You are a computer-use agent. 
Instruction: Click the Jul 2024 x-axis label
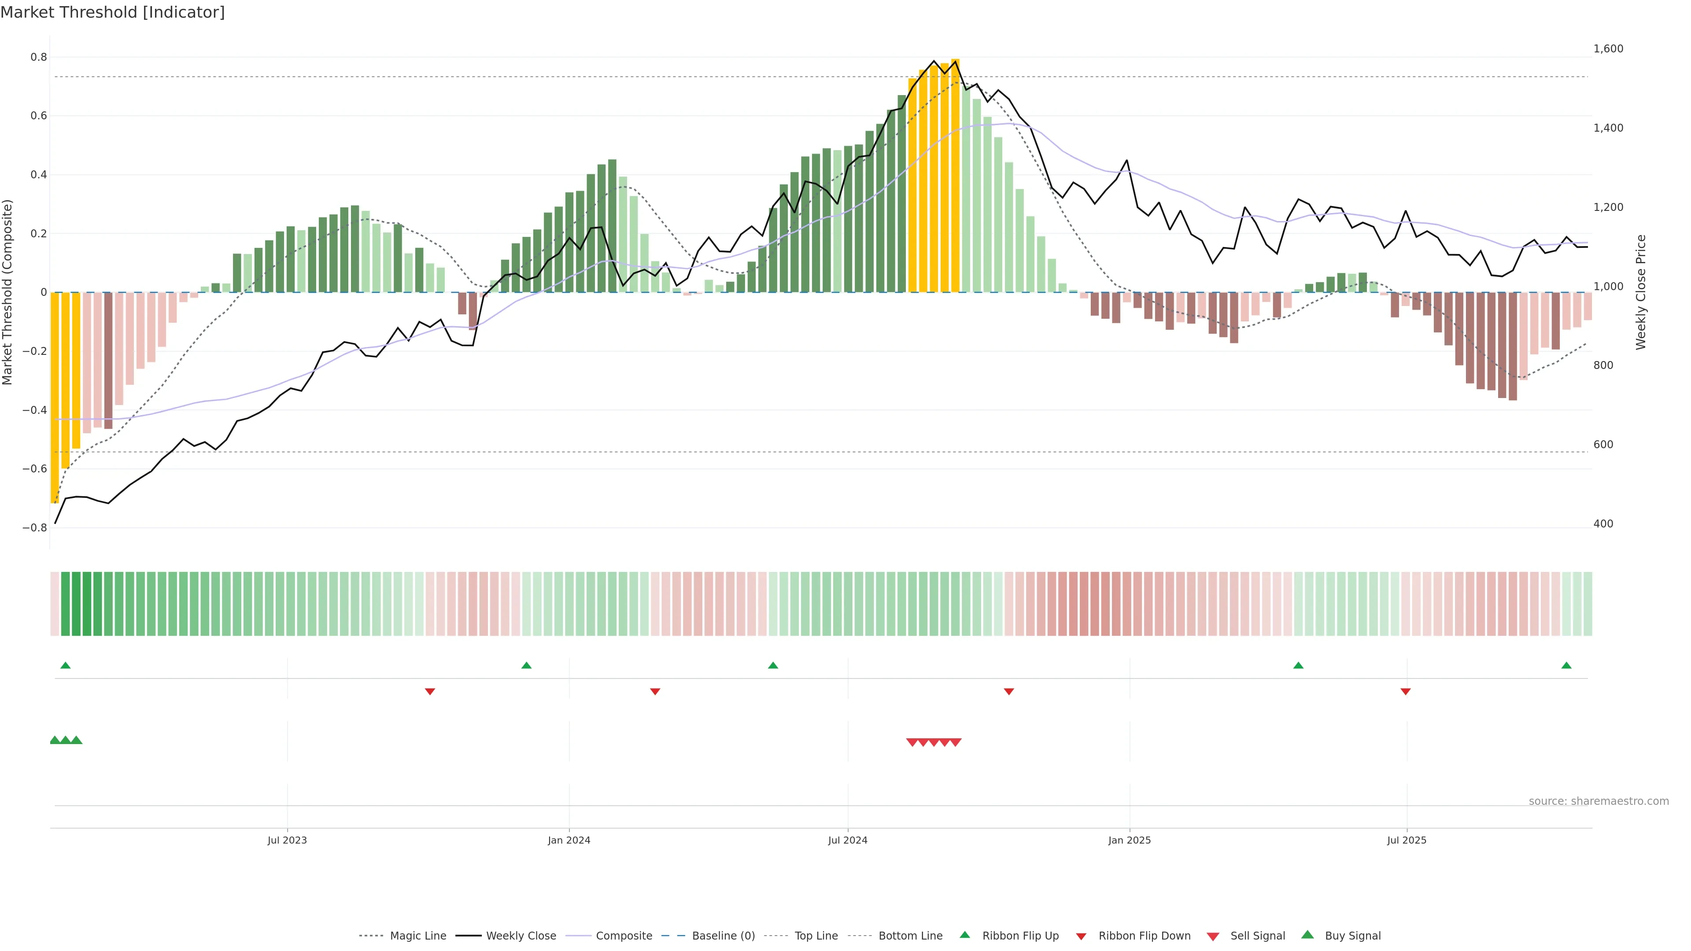tap(847, 840)
